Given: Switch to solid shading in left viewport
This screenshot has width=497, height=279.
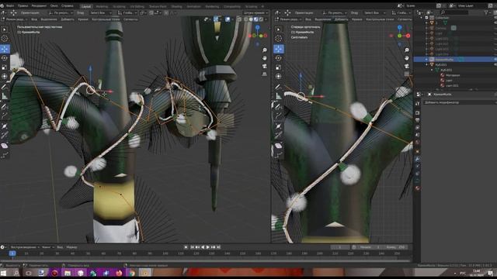Looking at the screenshot, I should [x=251, y=19].
